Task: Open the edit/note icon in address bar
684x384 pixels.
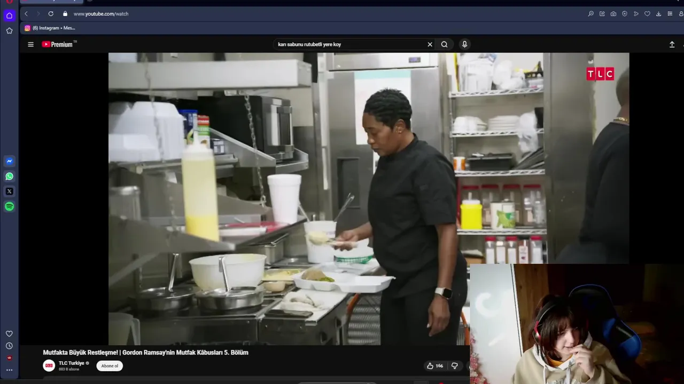Action: [x=602, y=14]
